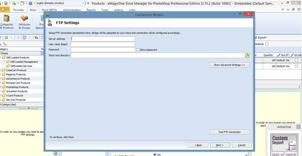Collapse the category panel using bottom chevron
The height and width of the screenshot is (156, 302).
coord(28,108)
